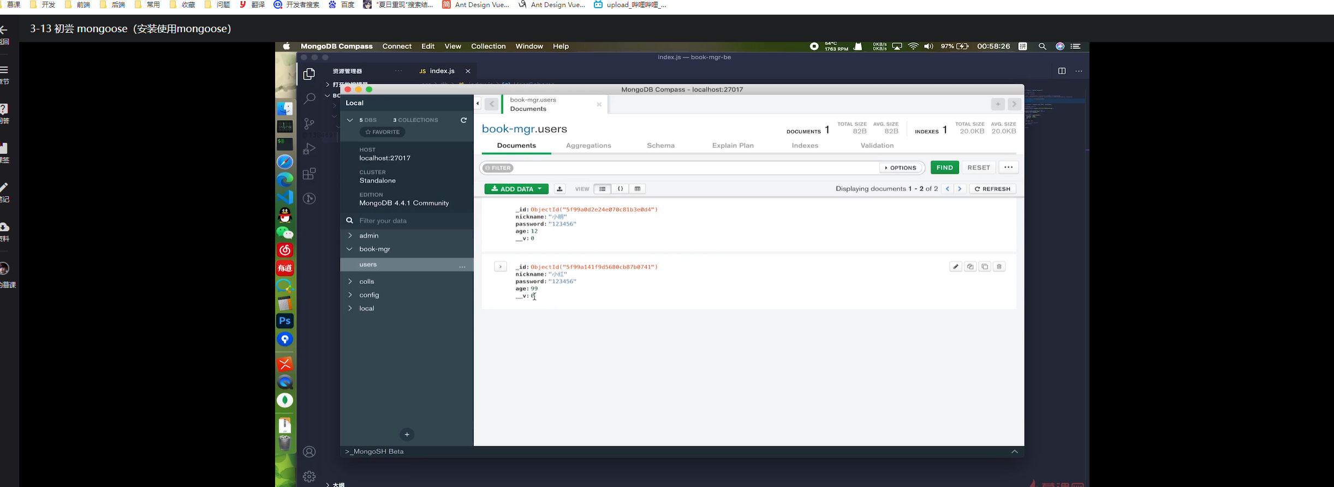Open Photoshop from the Dock
The image size is (1334, 487).
(285, 321)
